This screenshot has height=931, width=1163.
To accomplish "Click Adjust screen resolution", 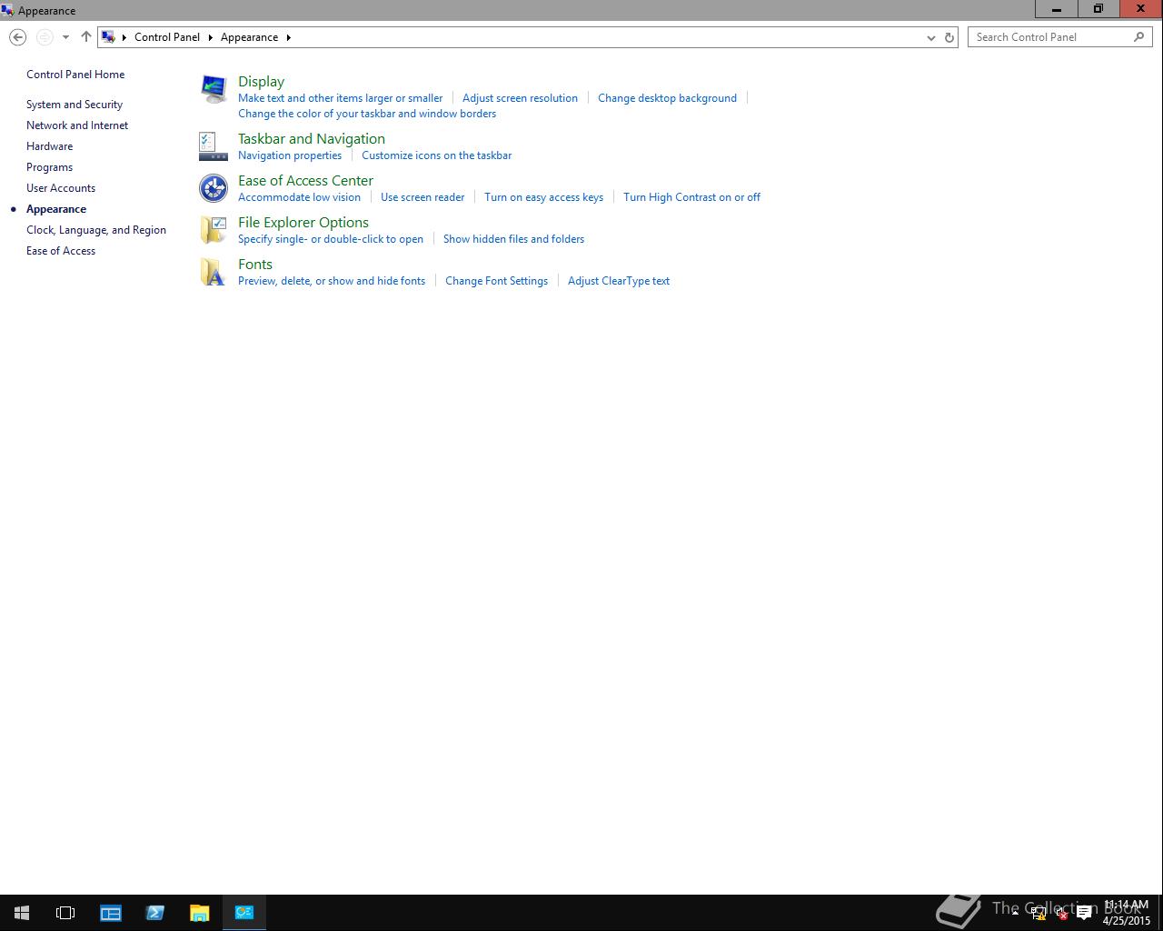I will click(x=520, y=98).
